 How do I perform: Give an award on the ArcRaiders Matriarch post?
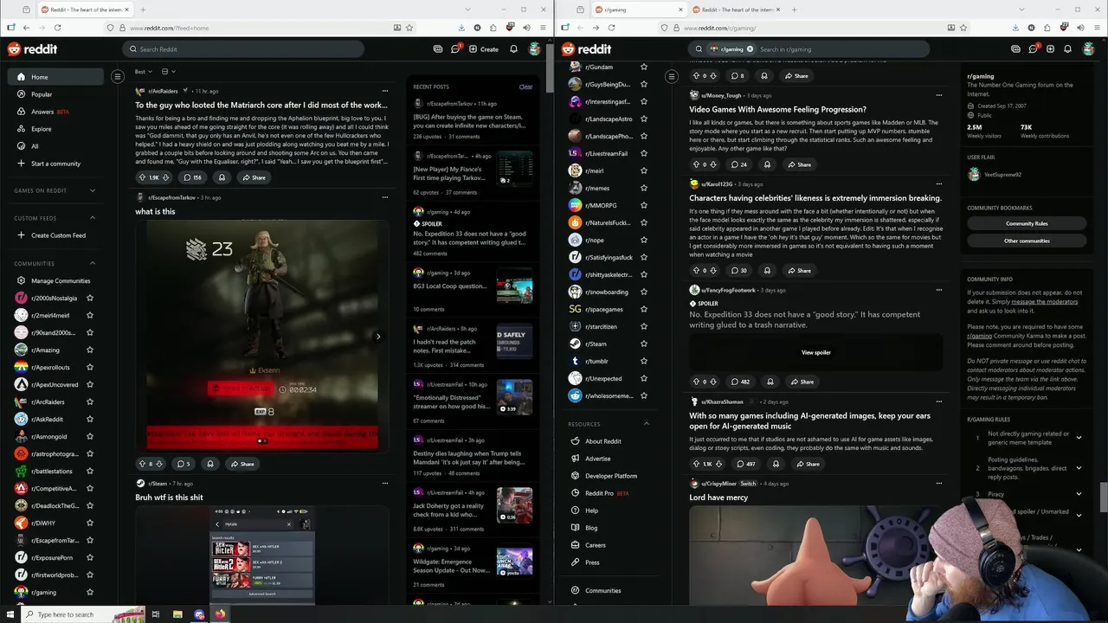coord(222,177)
